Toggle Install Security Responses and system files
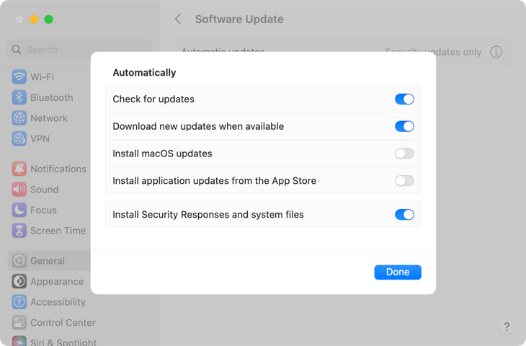 404,215
